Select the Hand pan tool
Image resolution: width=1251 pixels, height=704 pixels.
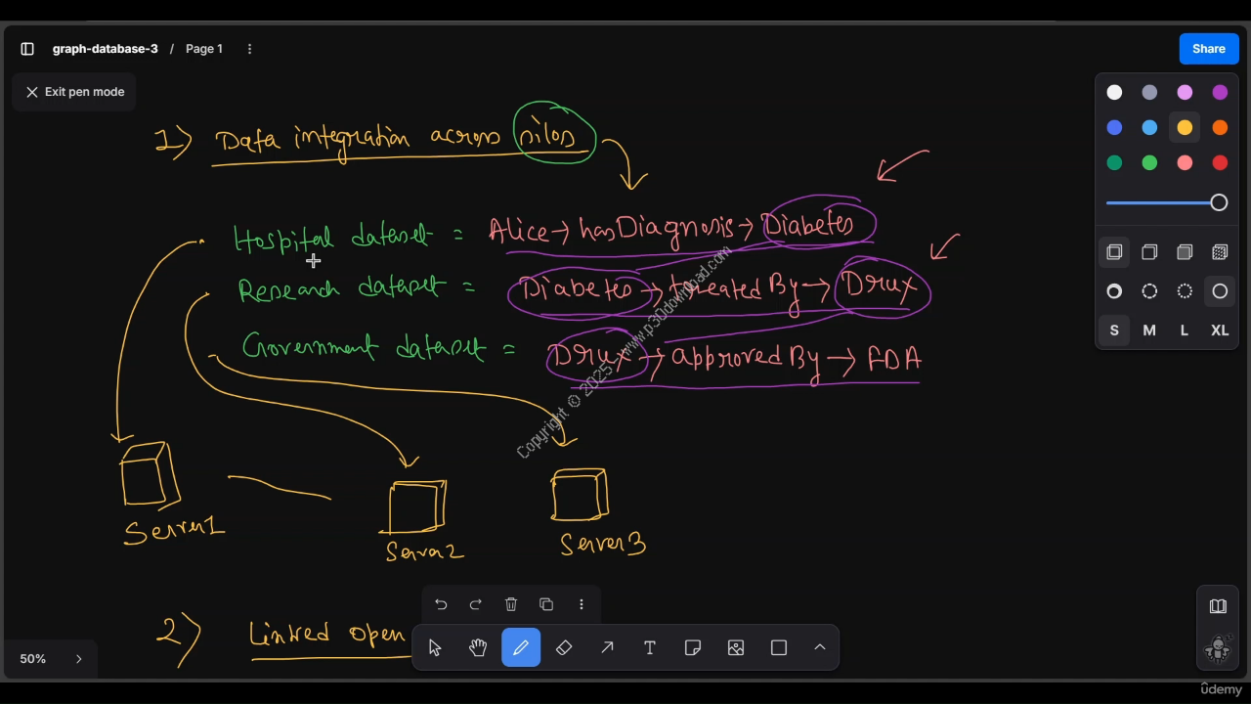click(x=478, y=647)
